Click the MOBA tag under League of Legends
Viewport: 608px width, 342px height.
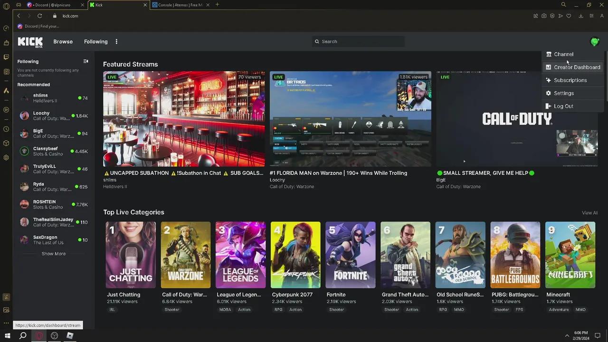coord(225,310)
